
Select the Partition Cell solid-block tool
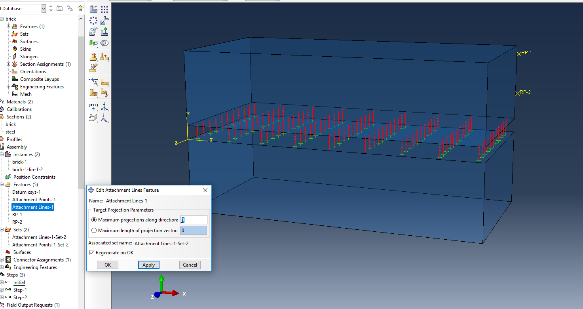[x=94, y=93]
